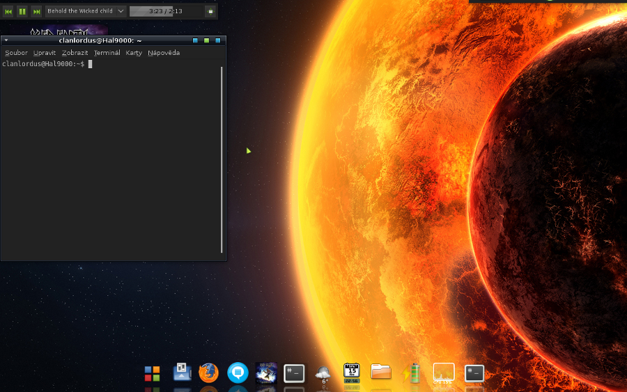This screenshot has width=627, height=392.
Task: Open the first terminal icon in dock
Action: click(294, 373)
